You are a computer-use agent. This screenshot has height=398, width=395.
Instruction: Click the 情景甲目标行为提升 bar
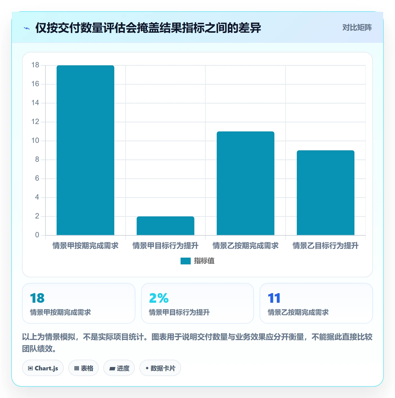[166, 226]
